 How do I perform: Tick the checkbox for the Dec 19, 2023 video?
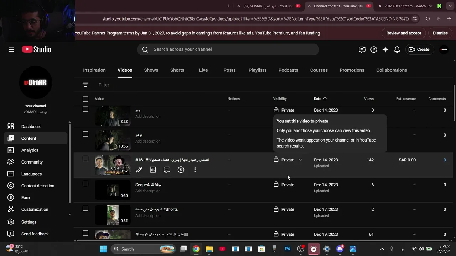(85, 233)
